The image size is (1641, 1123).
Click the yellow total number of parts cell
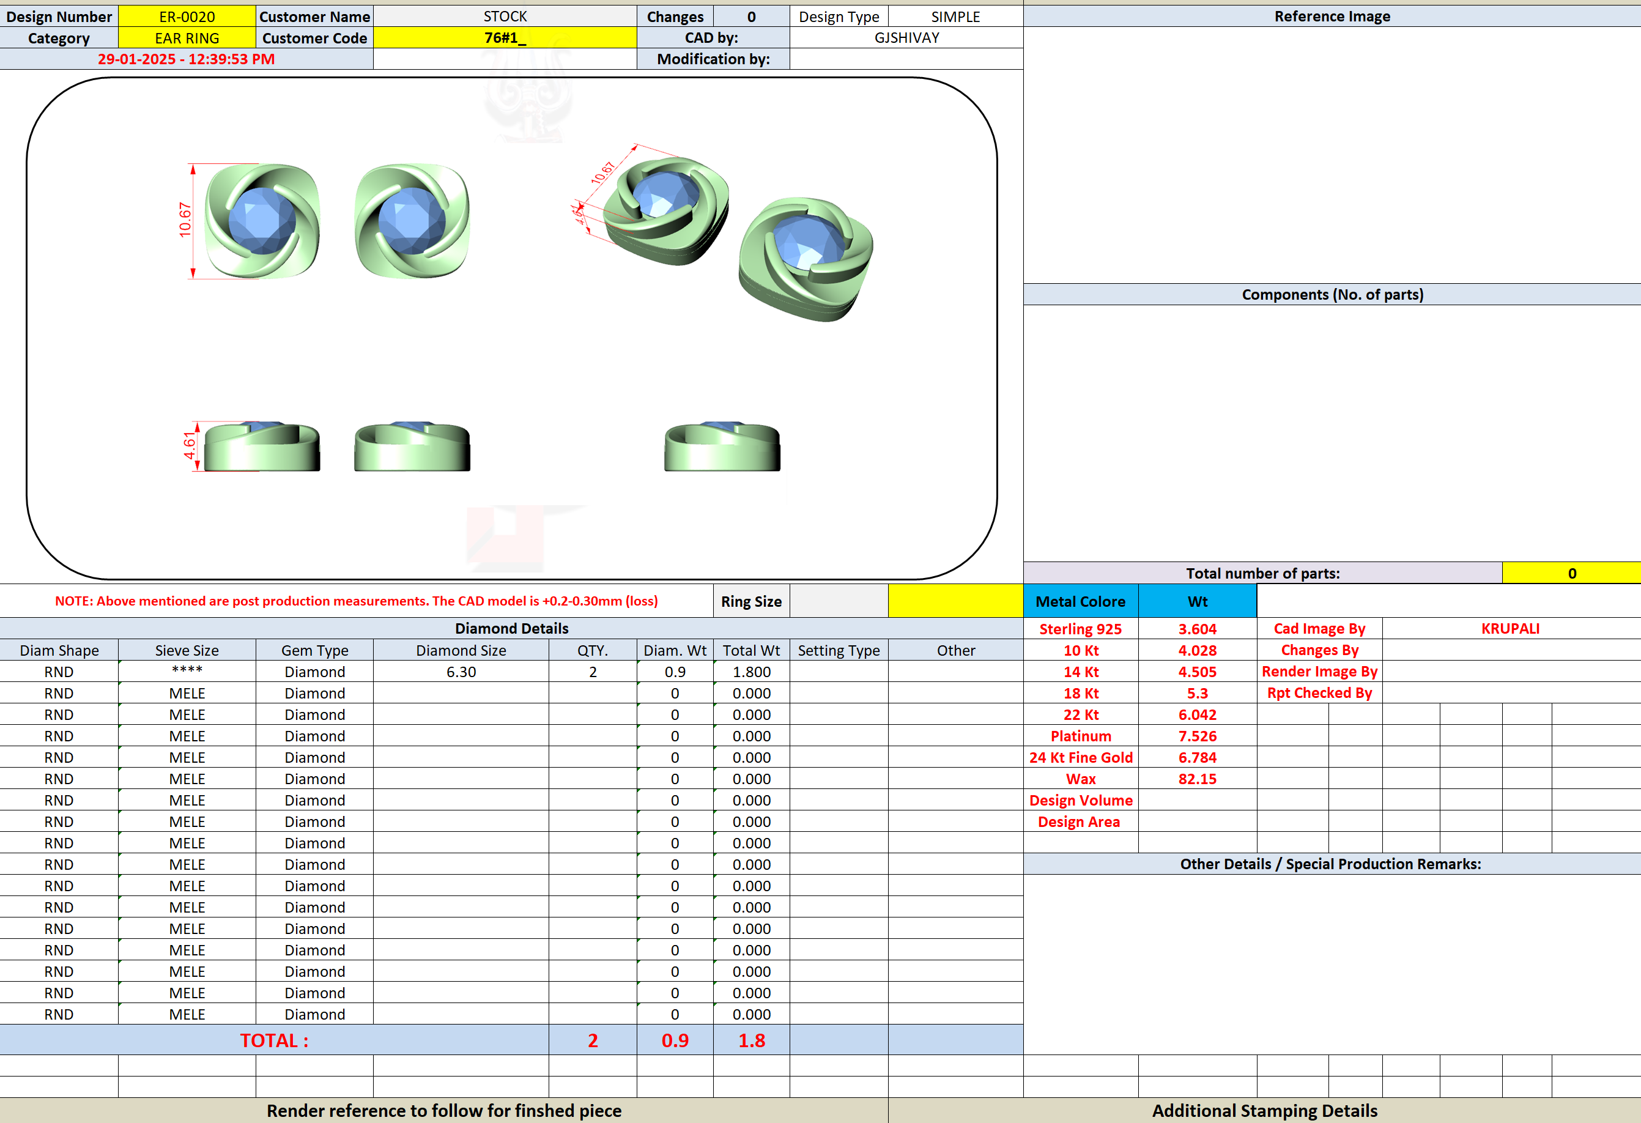(1572, 573)
